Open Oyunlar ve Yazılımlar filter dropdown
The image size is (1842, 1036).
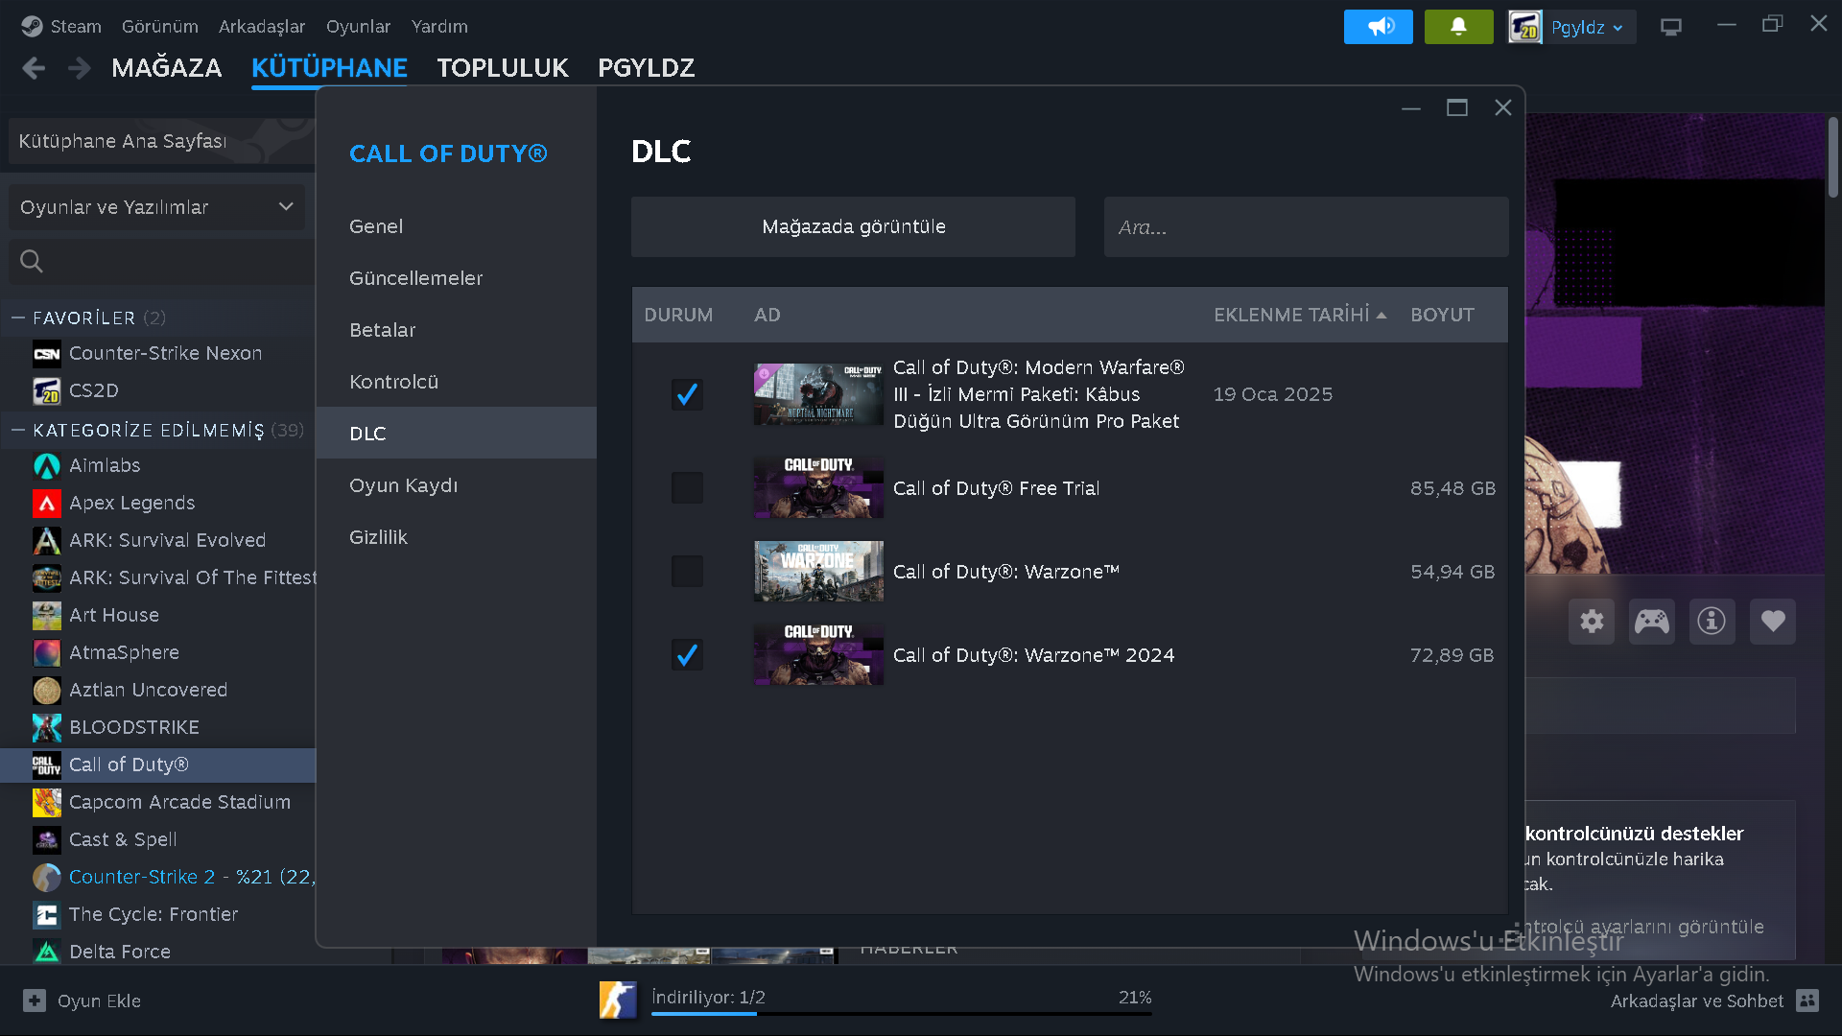156,207
